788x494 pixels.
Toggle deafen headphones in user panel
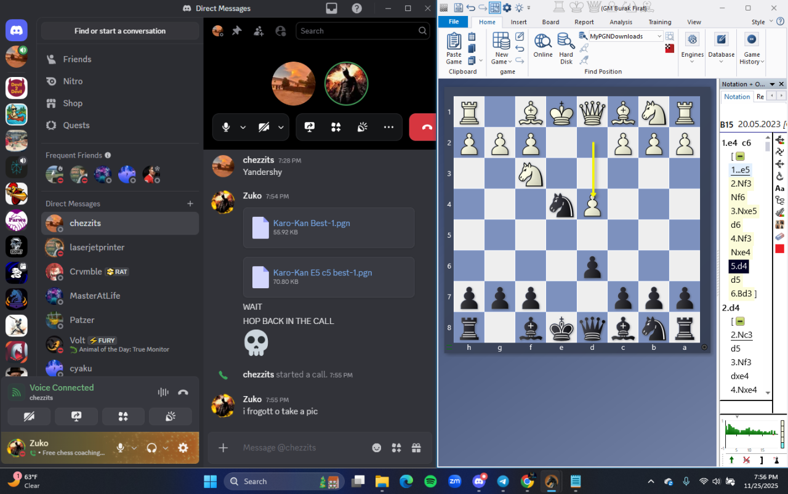click(152, 448)
